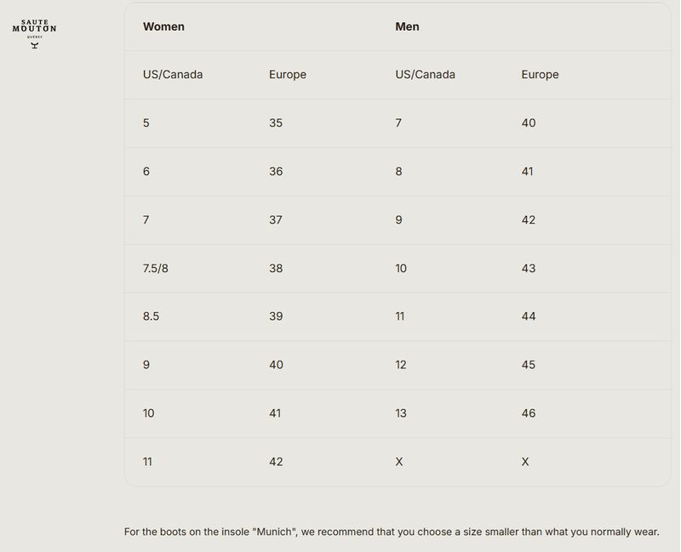
Task: Click women's Europe size 42 cell
Action: click(x=276, y=462)
